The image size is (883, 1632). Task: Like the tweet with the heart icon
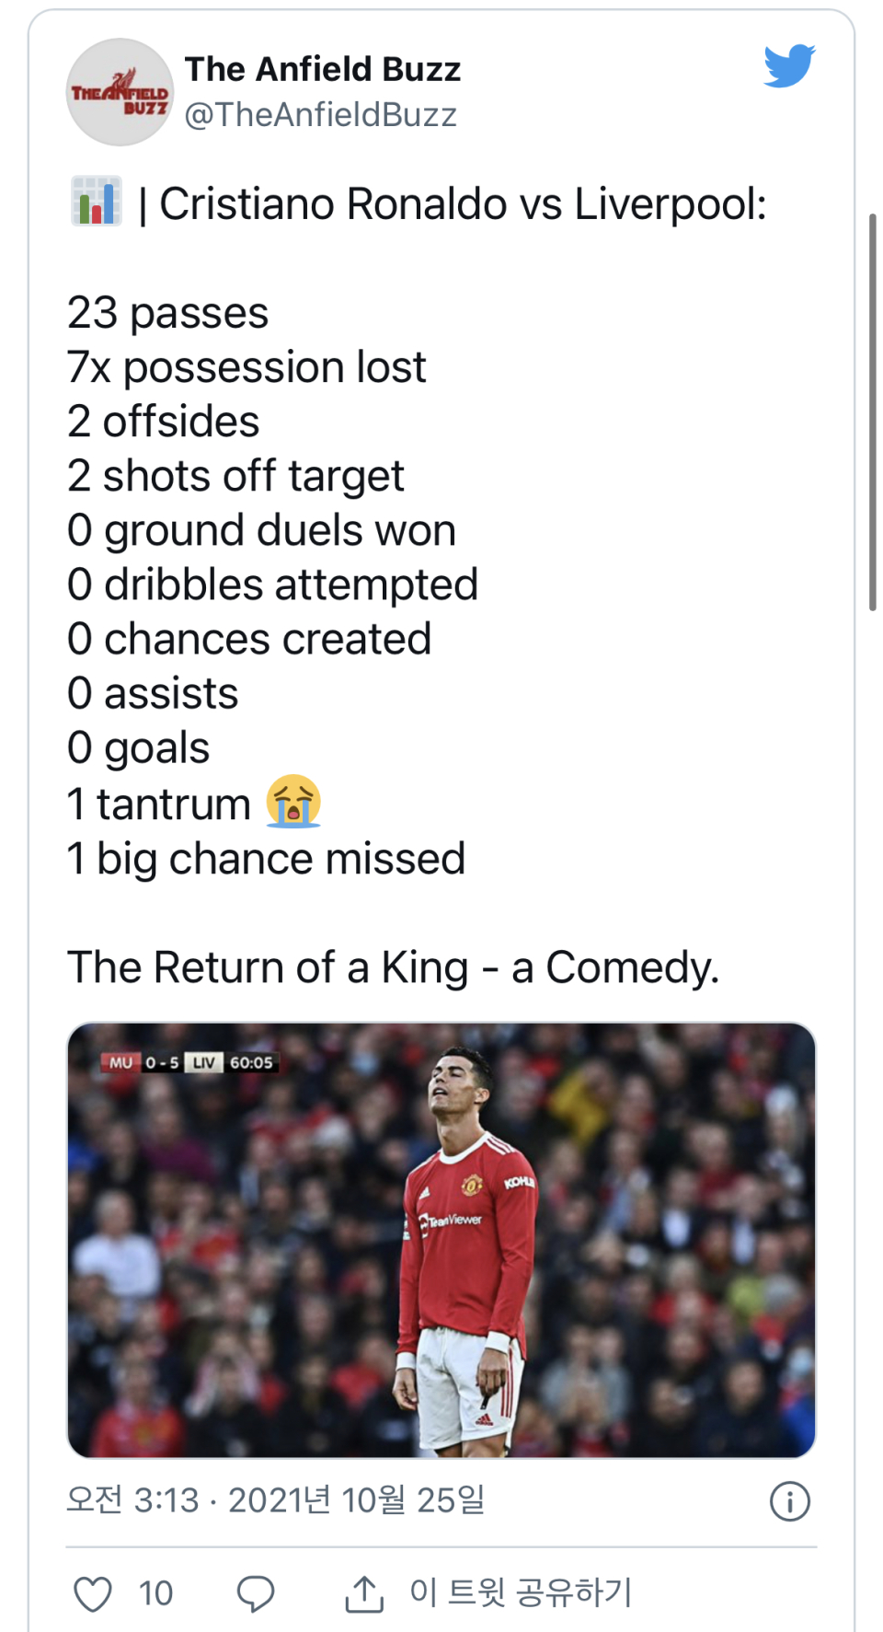pos(93,1593)
